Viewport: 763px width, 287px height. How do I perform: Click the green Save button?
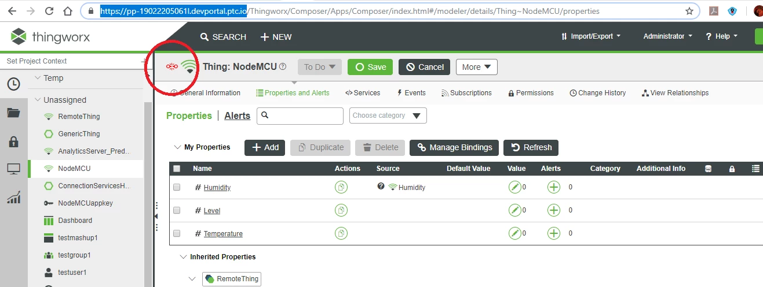(370, 67)
